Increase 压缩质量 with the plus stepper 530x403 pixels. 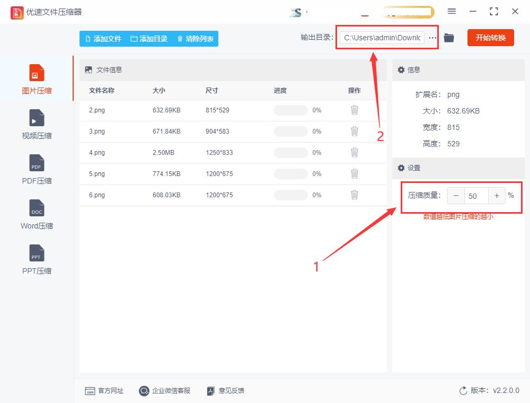[x=497, y=196]
